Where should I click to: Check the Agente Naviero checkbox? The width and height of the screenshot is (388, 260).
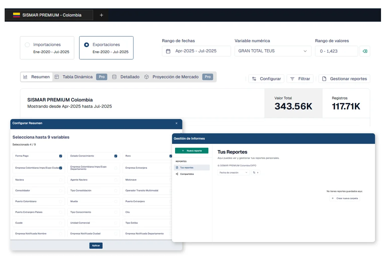point(115,180)
